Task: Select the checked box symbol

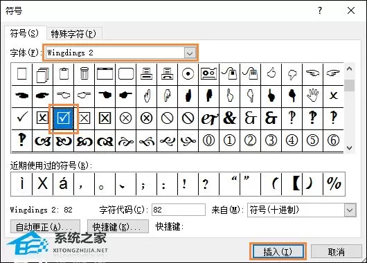Action: point(64,118)
